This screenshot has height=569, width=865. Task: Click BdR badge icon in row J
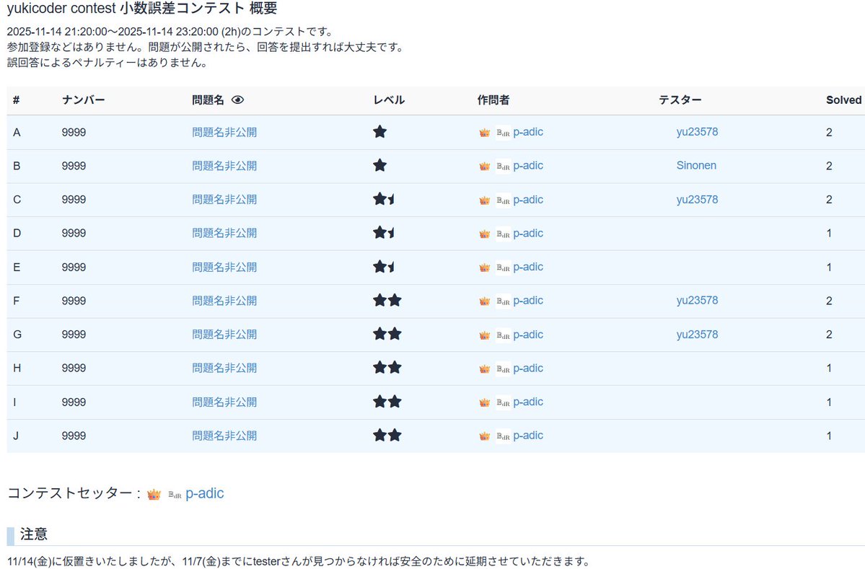click(503, 436)
